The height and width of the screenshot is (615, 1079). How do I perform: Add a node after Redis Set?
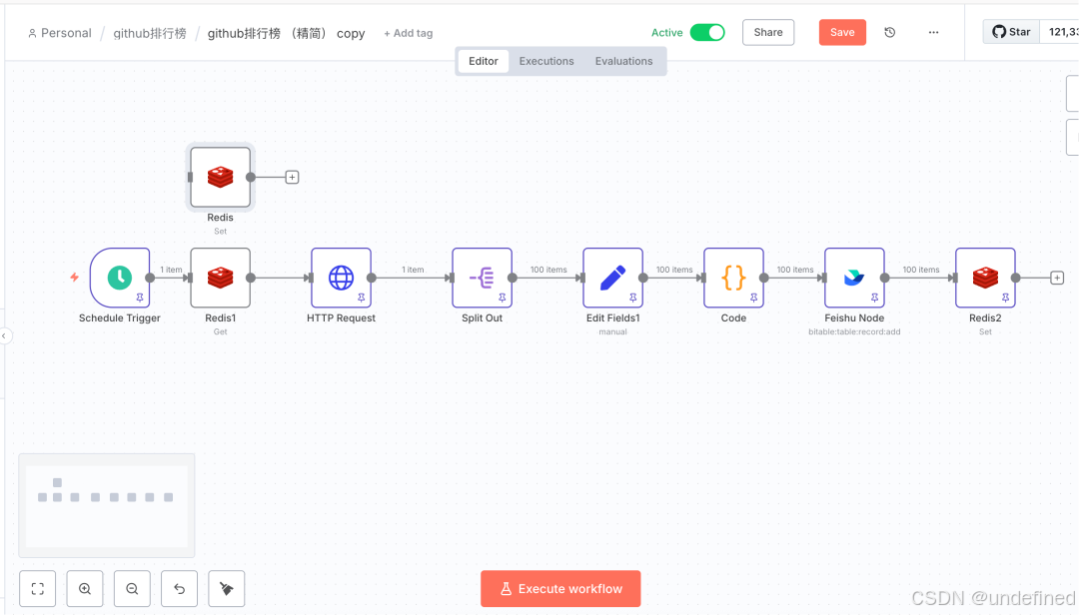(x=292, y=178)
